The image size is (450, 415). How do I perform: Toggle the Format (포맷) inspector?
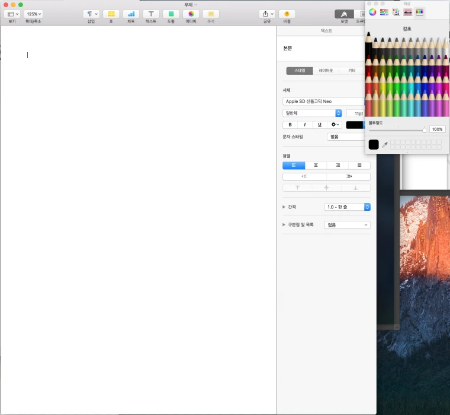pyautogui.click(x=344, y=14)
